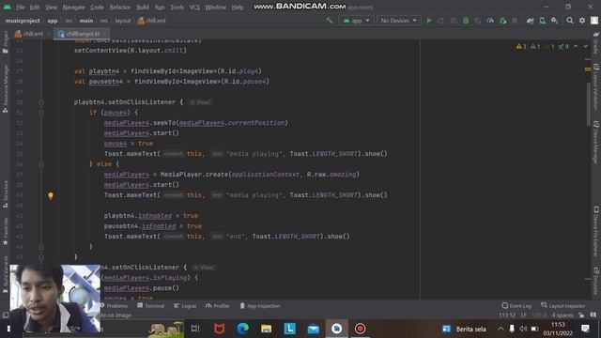Screen dimensions: 601x338
Task: Open Task View on the Windows taskbar
Action: [195, 329]
